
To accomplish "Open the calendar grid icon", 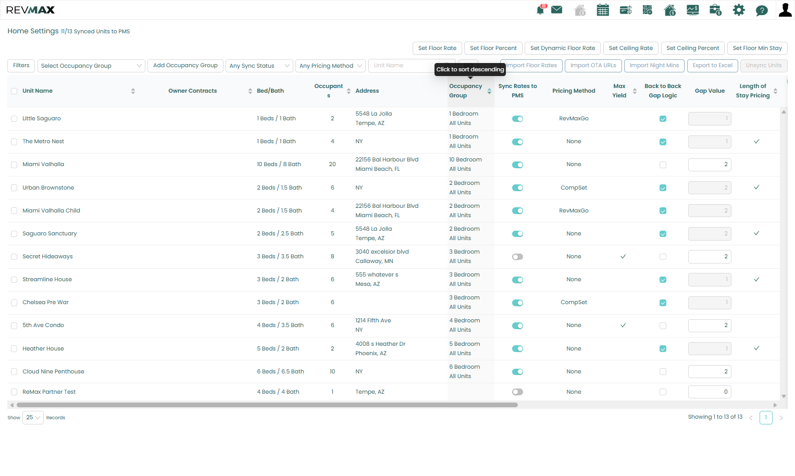I will click(x=603, y=10).
